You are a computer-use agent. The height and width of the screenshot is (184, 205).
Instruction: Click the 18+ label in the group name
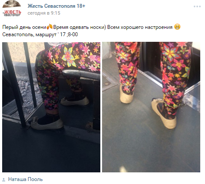point(81,6)
